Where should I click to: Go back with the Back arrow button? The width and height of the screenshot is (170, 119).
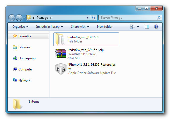[x=12, y=18]
